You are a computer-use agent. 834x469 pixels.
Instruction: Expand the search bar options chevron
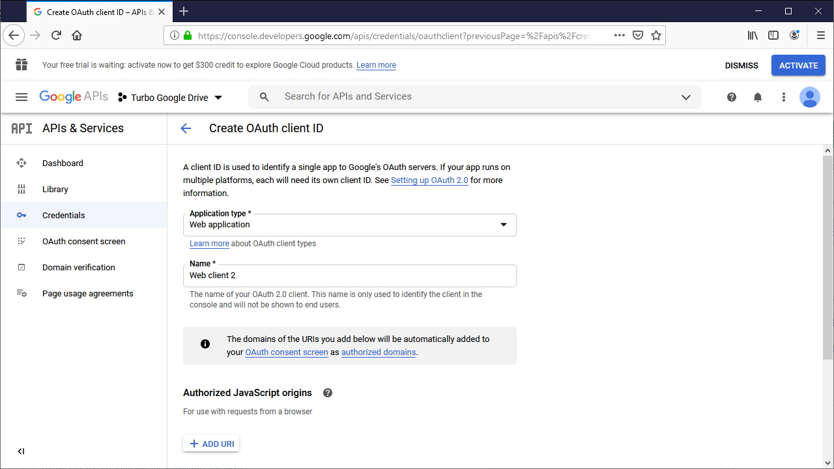(686, 96)
